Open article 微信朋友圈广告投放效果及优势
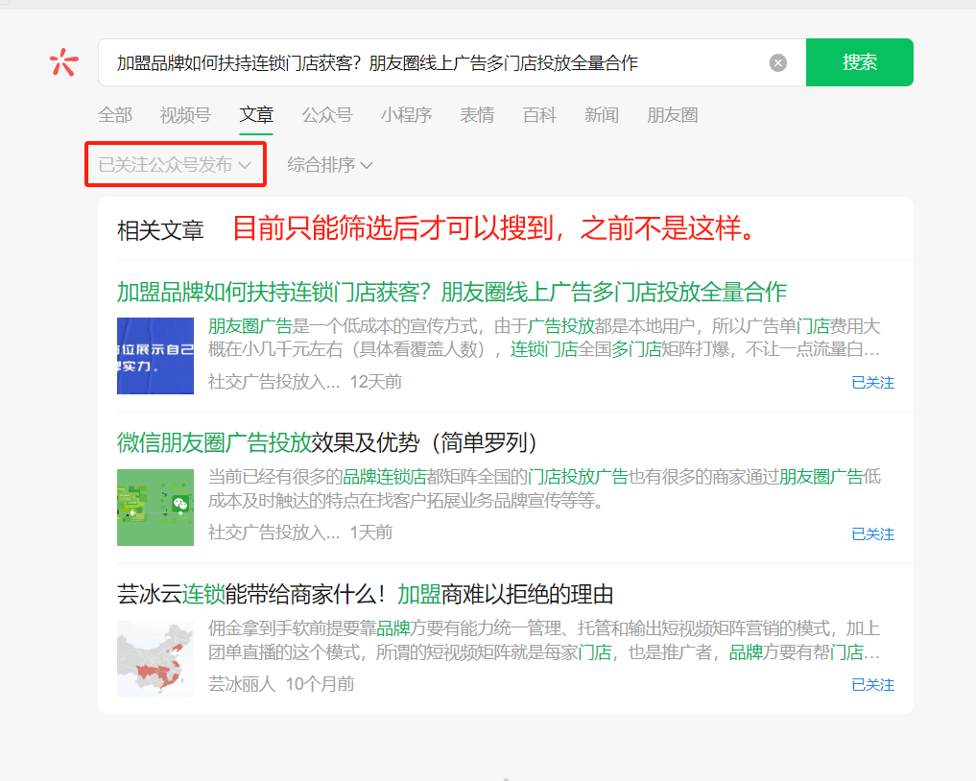976x781 pixels. pyautogui.click(x=327, y=443)
